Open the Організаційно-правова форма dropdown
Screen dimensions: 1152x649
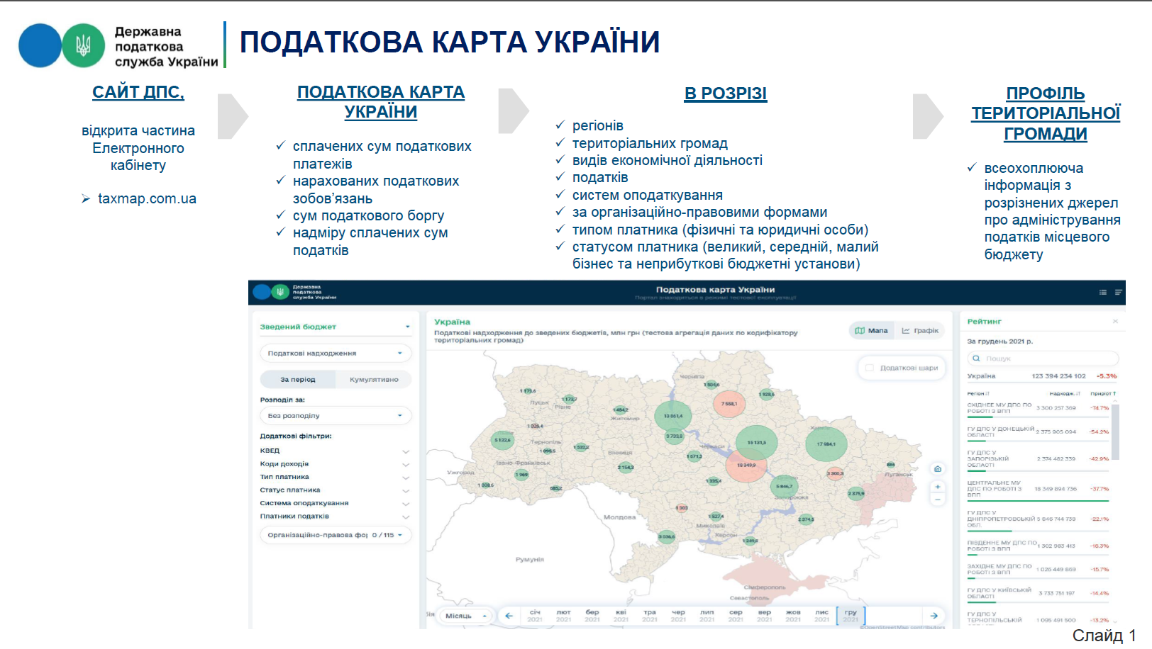pyautogui.click(x=336, y=535)
